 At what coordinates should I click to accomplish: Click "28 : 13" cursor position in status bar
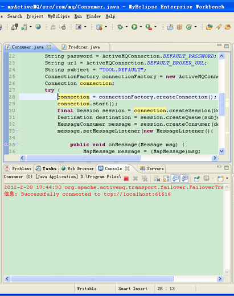tap(166, 289)
